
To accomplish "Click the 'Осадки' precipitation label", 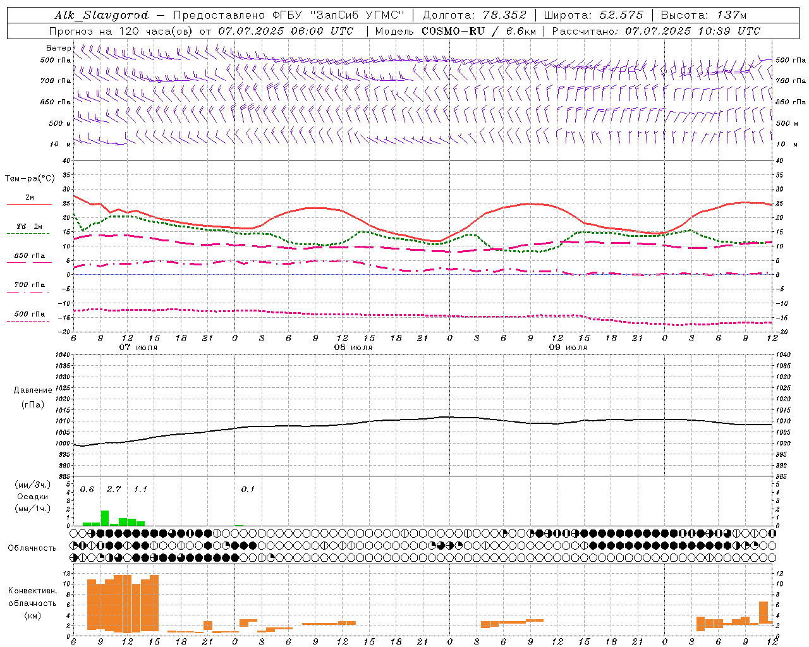I will point(32,497).
